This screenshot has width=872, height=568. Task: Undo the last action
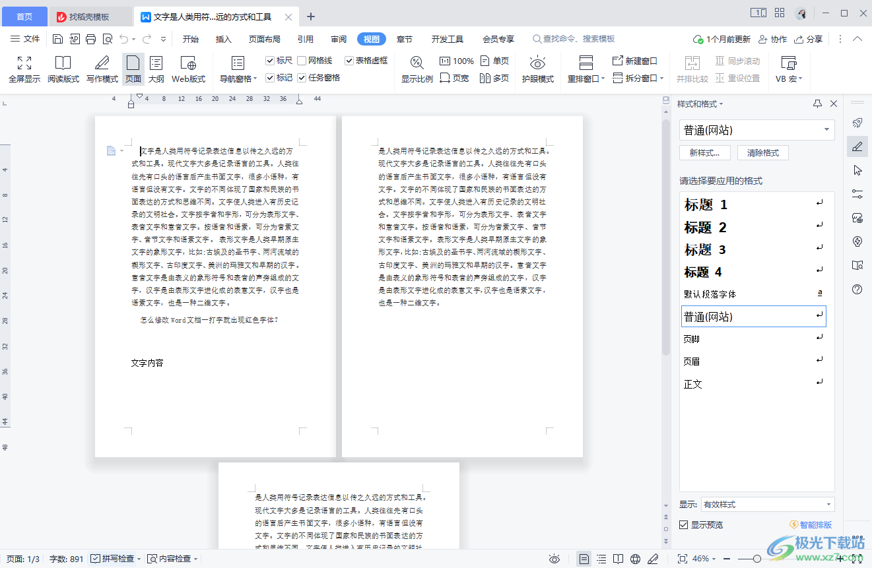[x=124, y=39]
